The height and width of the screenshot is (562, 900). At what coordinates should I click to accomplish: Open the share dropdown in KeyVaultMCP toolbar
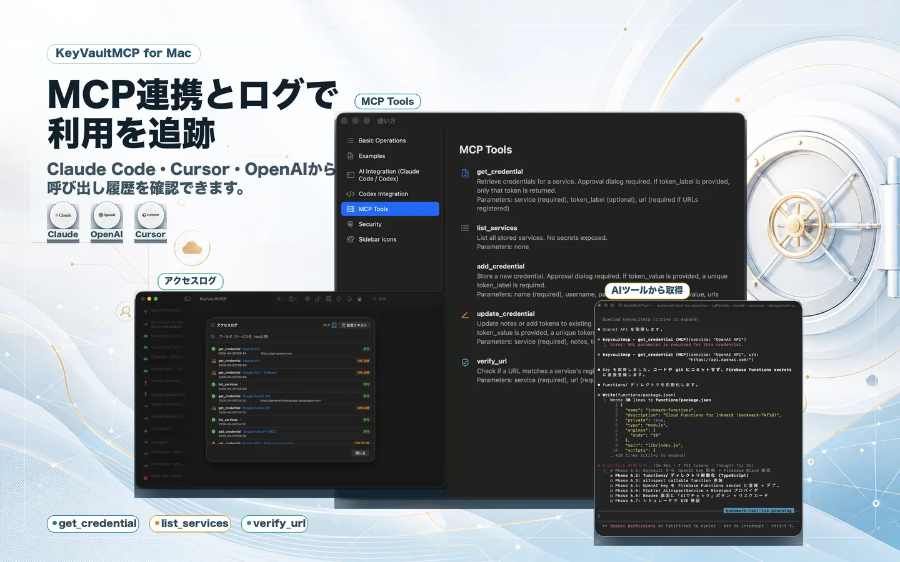[x=292, y=299]
